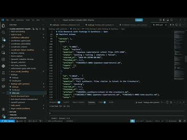Switch to main.py findings-with-synthesis tab
Viewport: 187px width, 140px height.
point(99,25)
